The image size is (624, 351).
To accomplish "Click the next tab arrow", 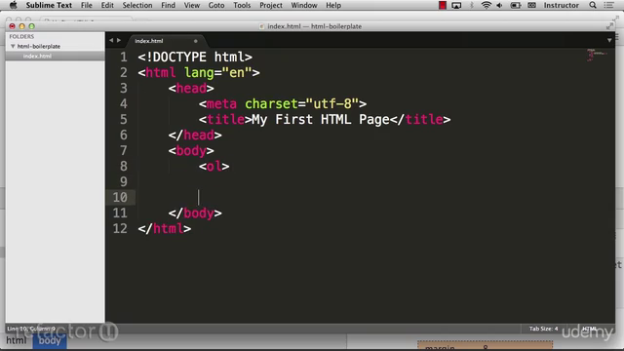I will [x=119, y=40].
